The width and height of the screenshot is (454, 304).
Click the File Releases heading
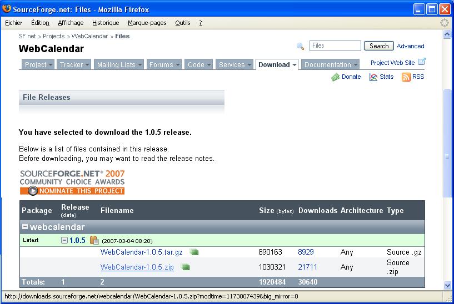tap(47, 98)
